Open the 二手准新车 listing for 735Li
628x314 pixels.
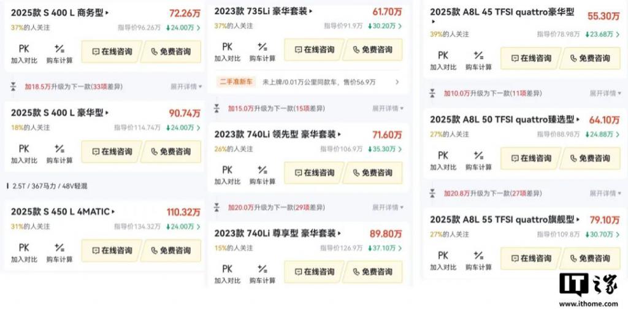pos(308,82)
